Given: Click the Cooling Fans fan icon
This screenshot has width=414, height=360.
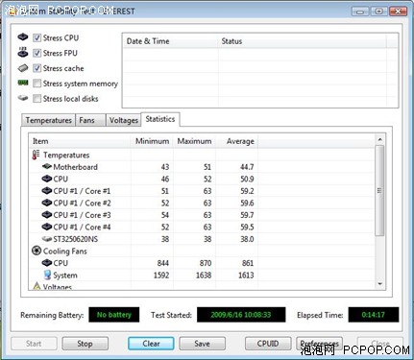Looking at the screenshot, I should [37, 251].
